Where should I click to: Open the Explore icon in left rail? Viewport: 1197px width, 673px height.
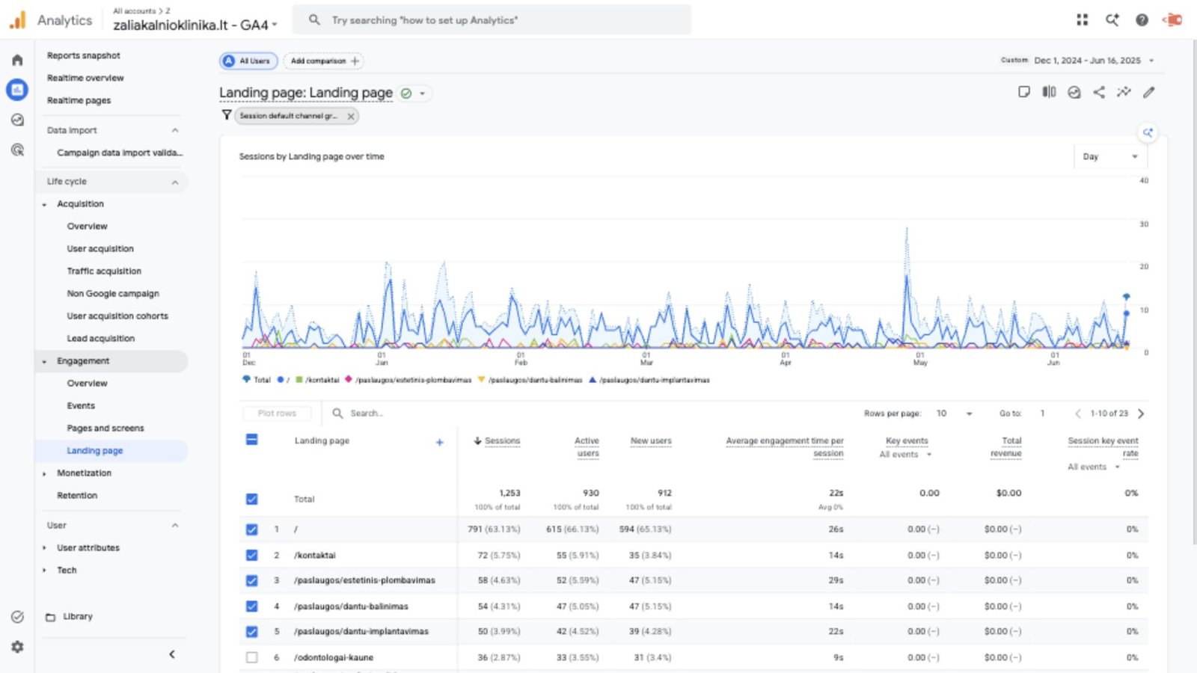coord(17,120)
